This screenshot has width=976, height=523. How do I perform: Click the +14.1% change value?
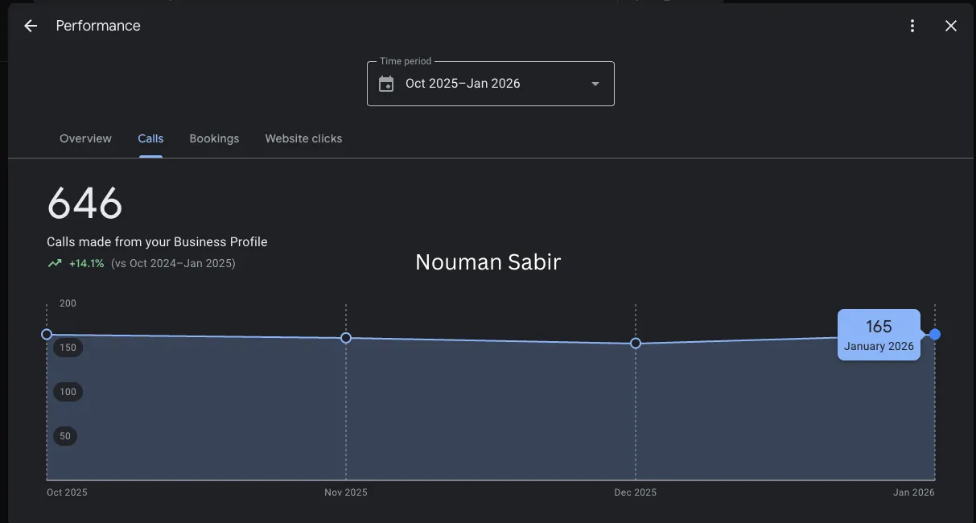click(x=86, y=263)
